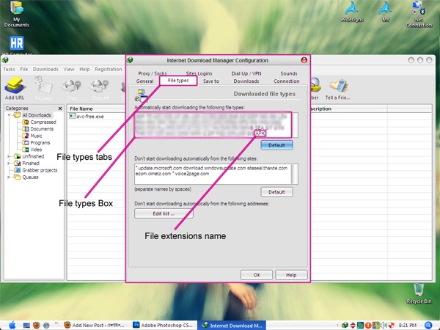Collapse the All Downloads tree node
Viewport: 440px width, 330px height.
coord(10,115)
